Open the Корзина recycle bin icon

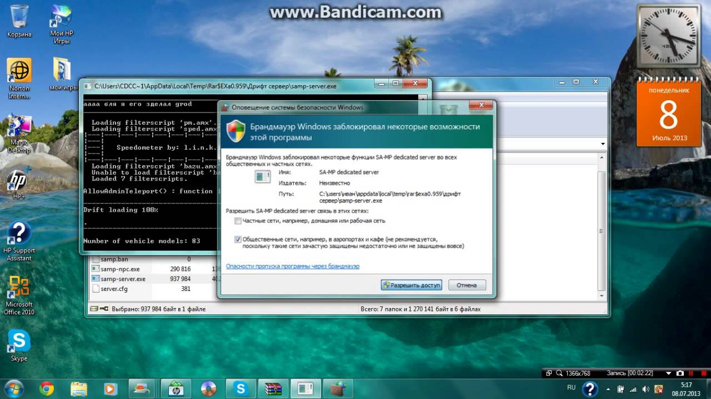coord(19,21)
